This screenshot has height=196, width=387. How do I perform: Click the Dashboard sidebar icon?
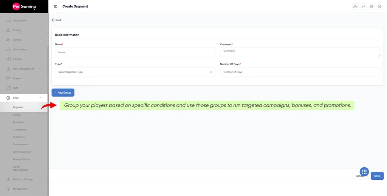[8, 20]
